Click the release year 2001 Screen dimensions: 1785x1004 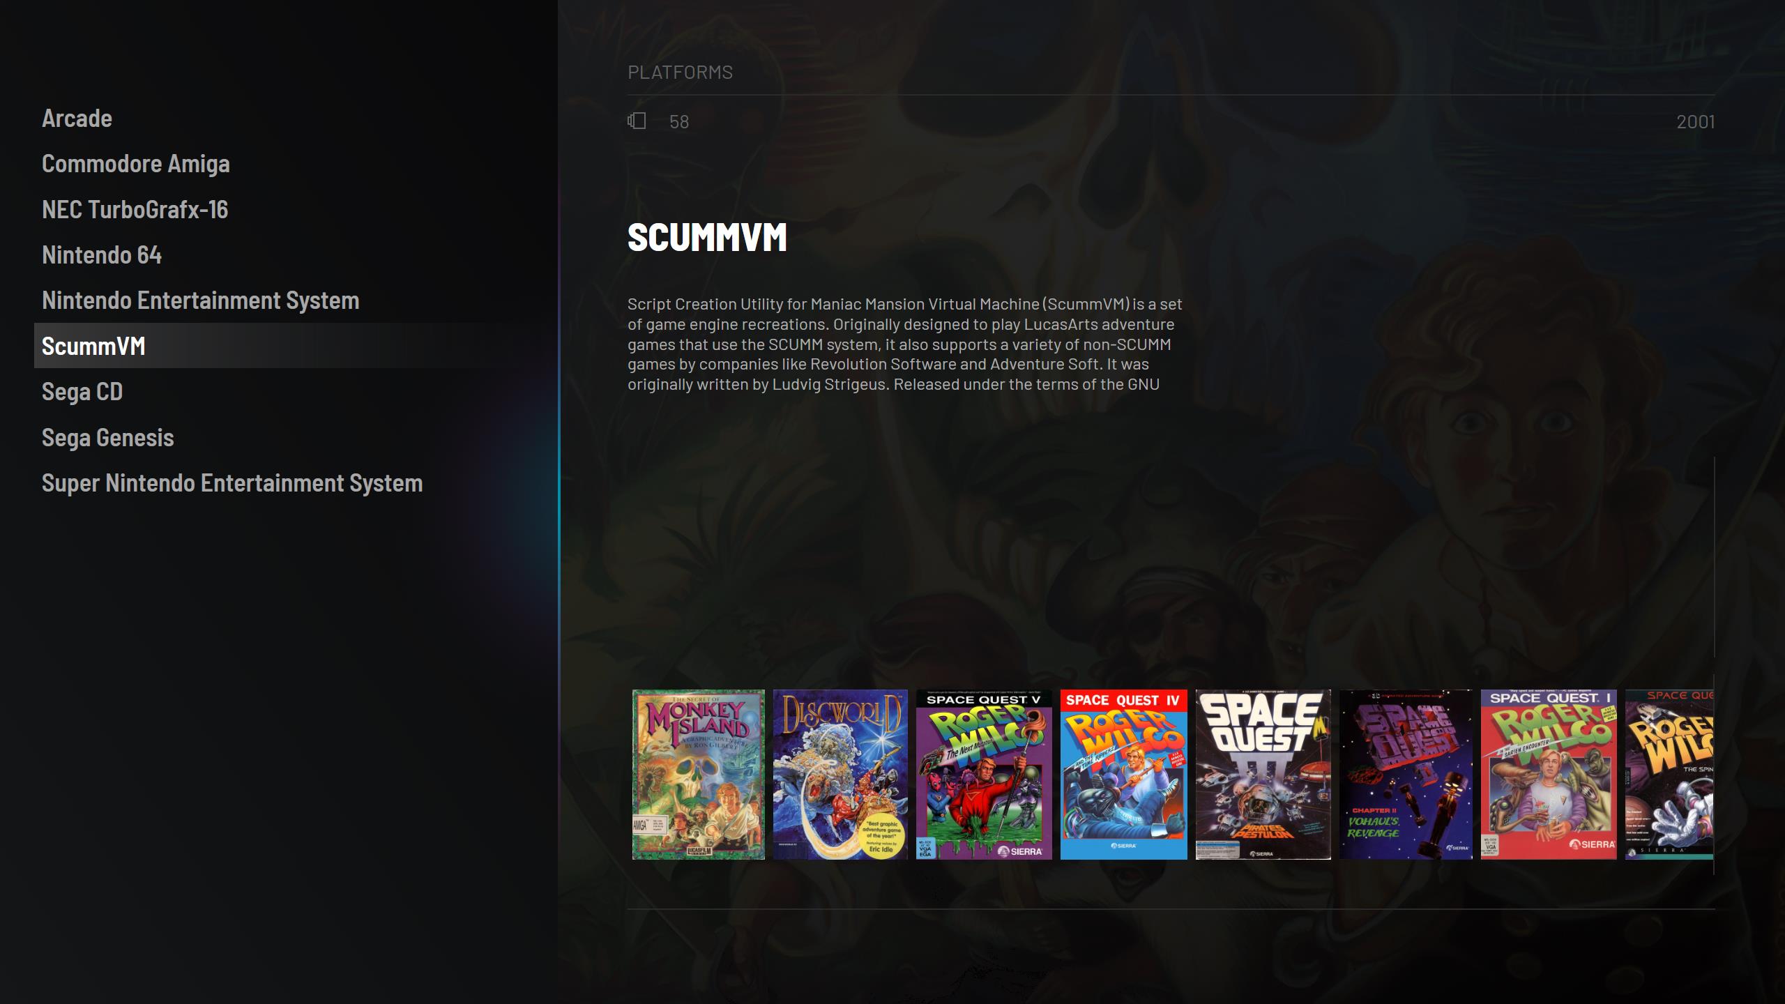(x=1695, y=122)
